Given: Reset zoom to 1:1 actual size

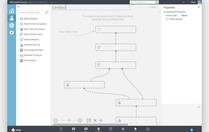Looking at the screenshot, I should tap(89, 120).
